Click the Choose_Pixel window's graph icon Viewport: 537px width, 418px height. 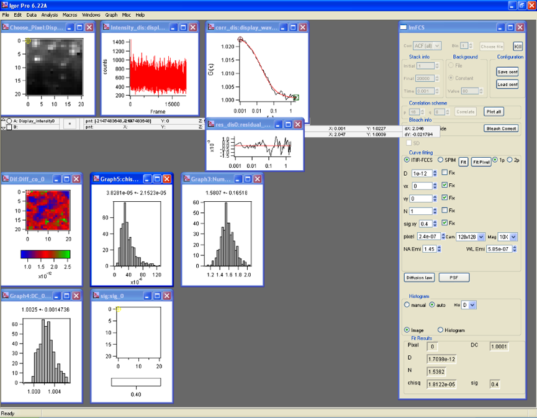pyautogui.click(x=6, y=27)
